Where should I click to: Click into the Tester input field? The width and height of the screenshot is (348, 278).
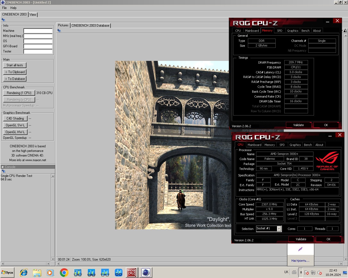(38, 51)
